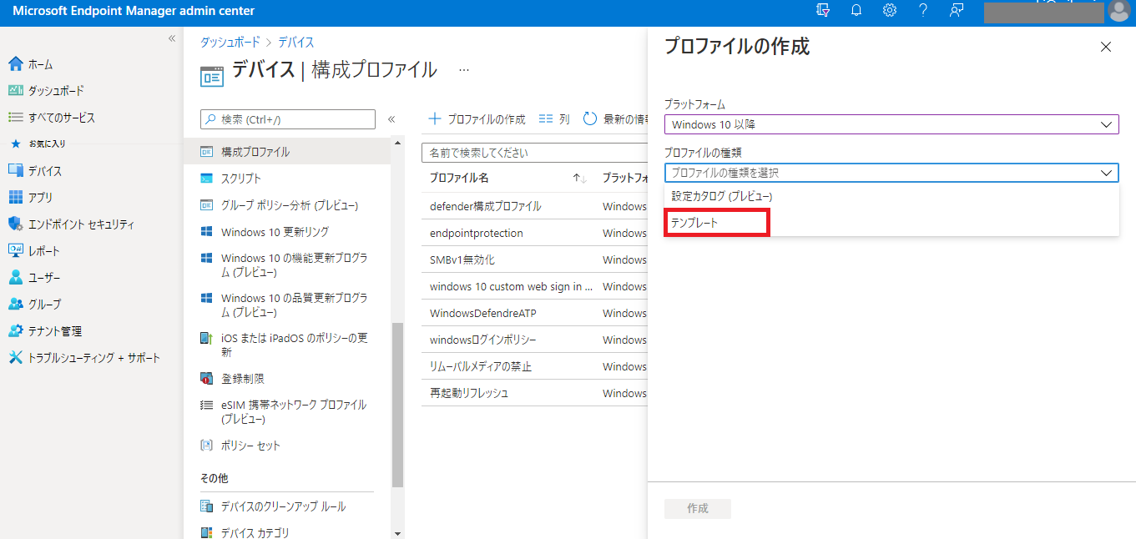Collapse the left navigation with double chevron
The width and height of the screenshot is (1136, 539).
[172, 38]
